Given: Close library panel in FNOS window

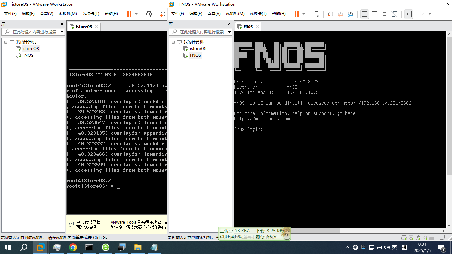Looking at the screenshot, I should click(229, 24).
